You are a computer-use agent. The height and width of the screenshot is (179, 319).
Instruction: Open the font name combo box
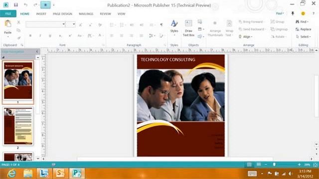click(x=45, y=24)
